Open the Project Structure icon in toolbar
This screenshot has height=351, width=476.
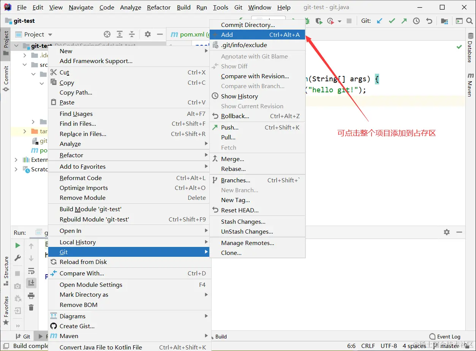444,21
